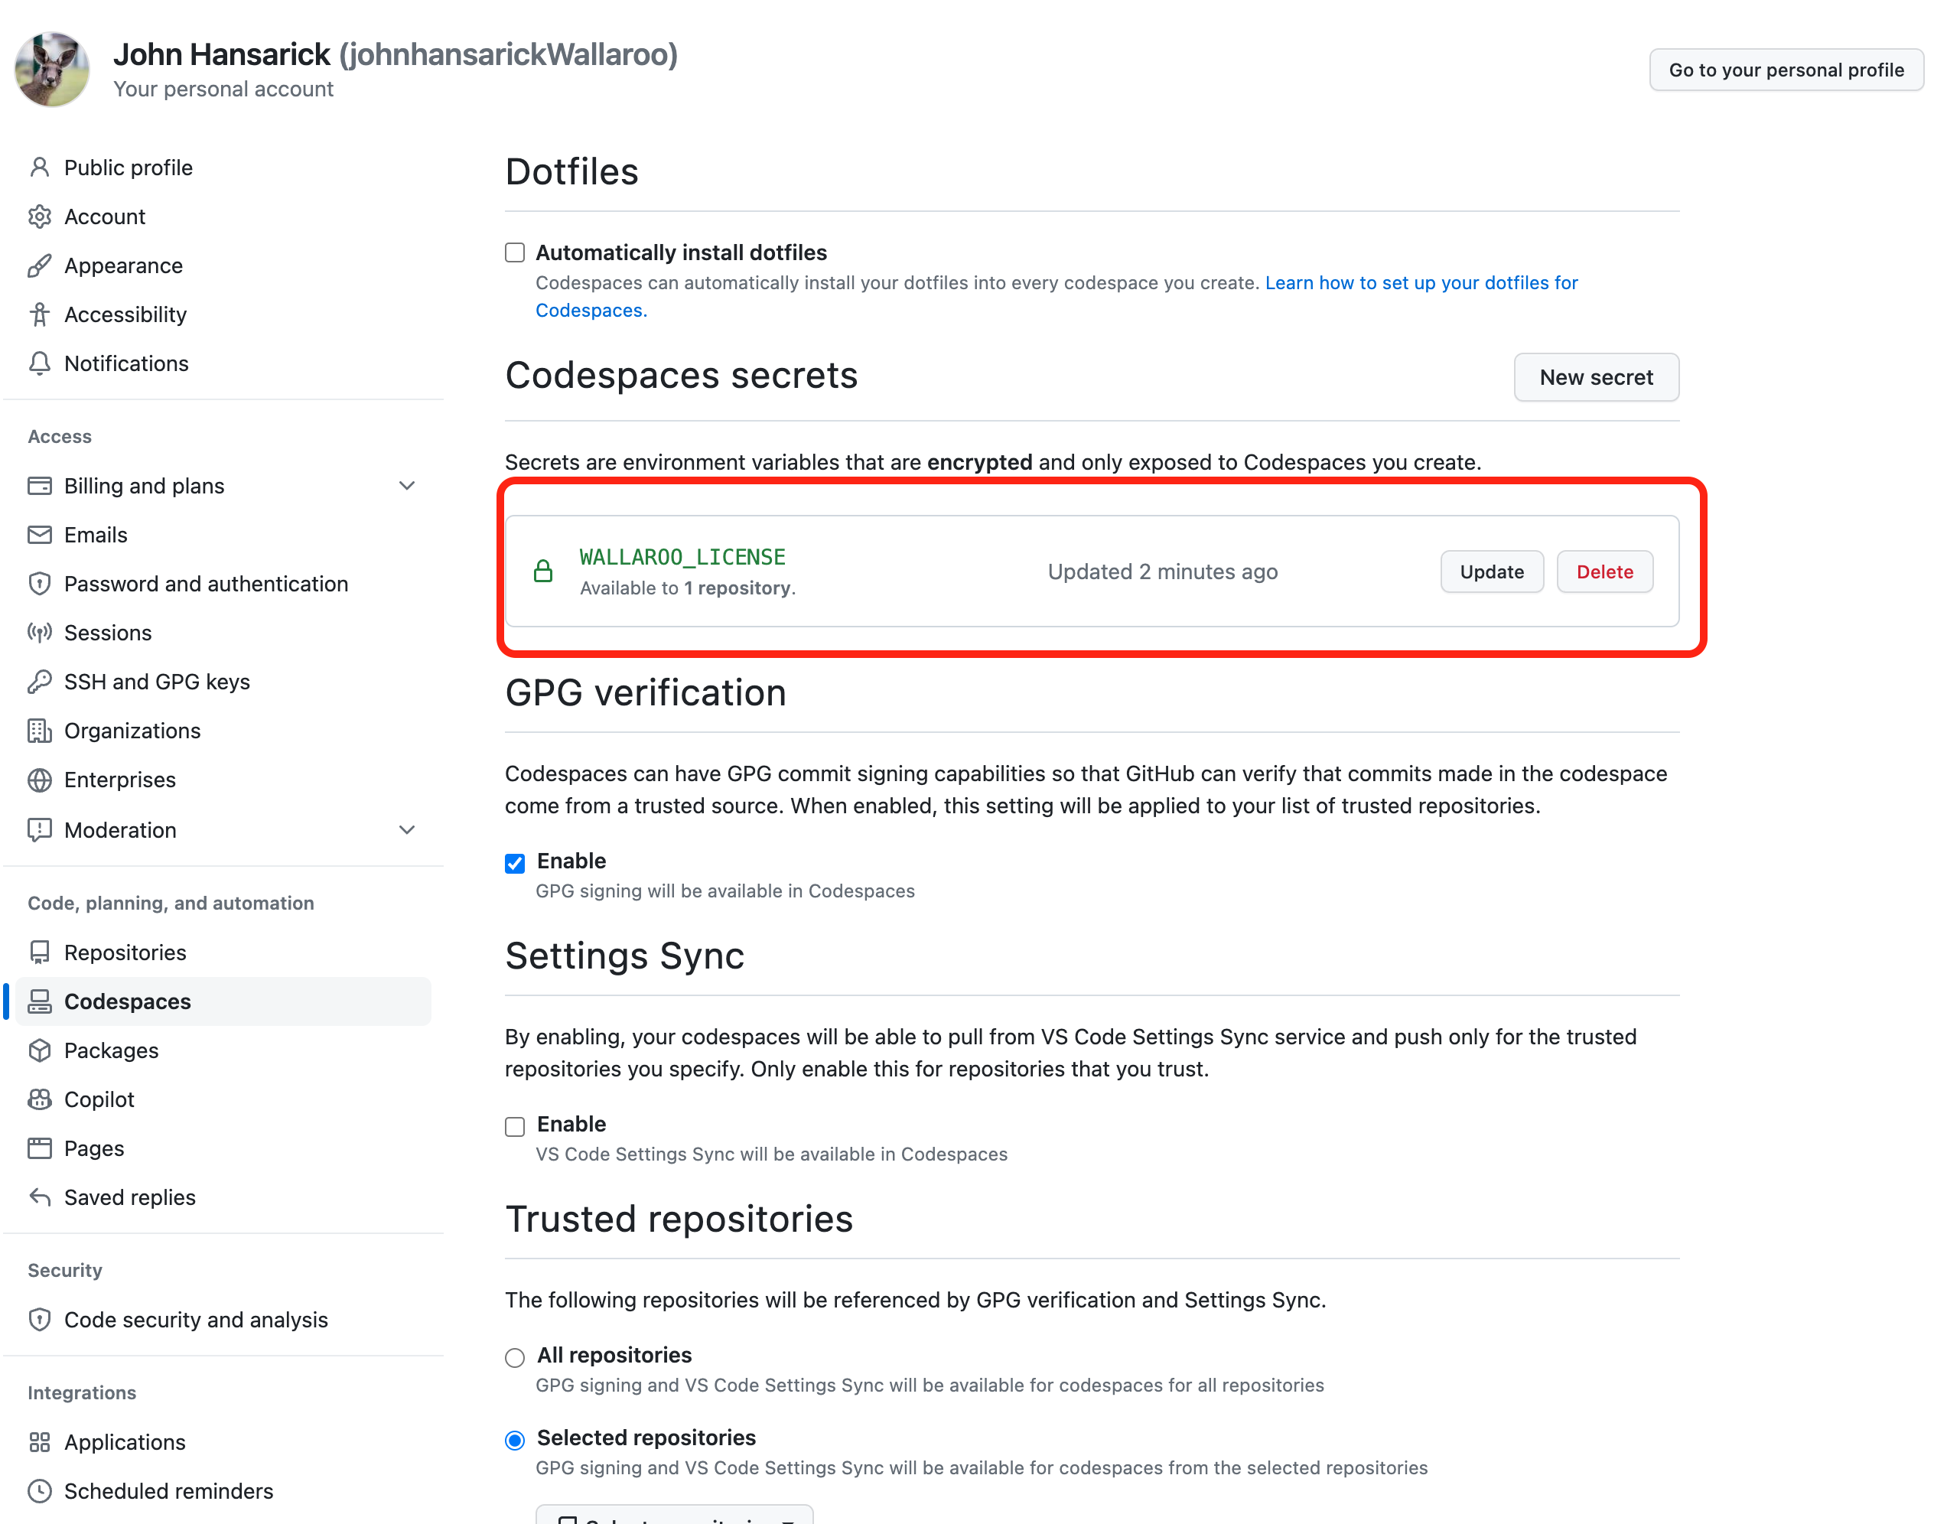Switch to the Codespaces settings section
The width and height of the screenshot is (1934, 1524).
pos(127,1001)
